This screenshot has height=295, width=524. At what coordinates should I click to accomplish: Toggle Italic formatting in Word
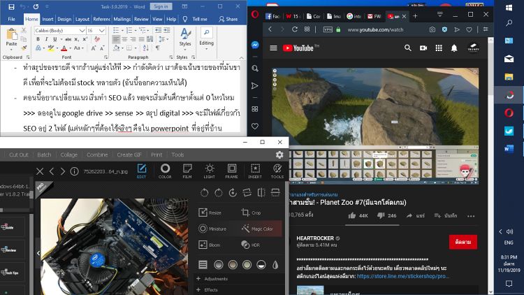pyautogui.click(x=46, y=39)
